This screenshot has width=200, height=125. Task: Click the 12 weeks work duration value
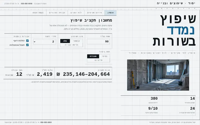tap(19, 74)
